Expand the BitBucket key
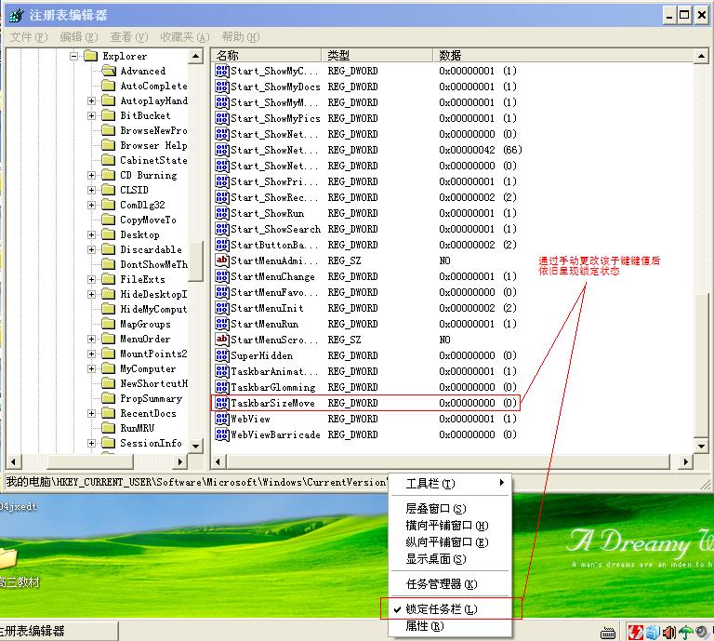 point(91,115)
